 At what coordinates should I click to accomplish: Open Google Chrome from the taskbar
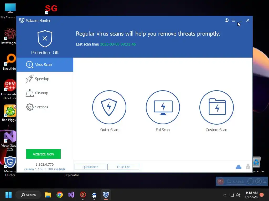pos(60,195)
